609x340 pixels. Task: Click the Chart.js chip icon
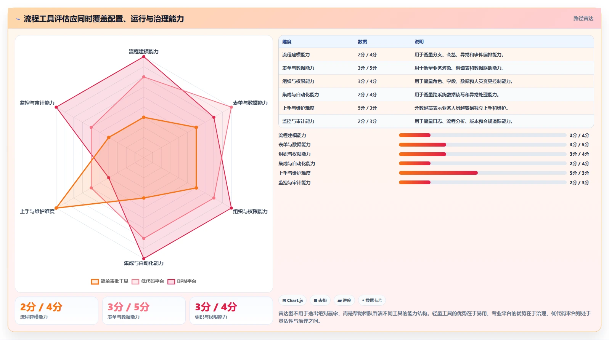[x=284, y=300]
